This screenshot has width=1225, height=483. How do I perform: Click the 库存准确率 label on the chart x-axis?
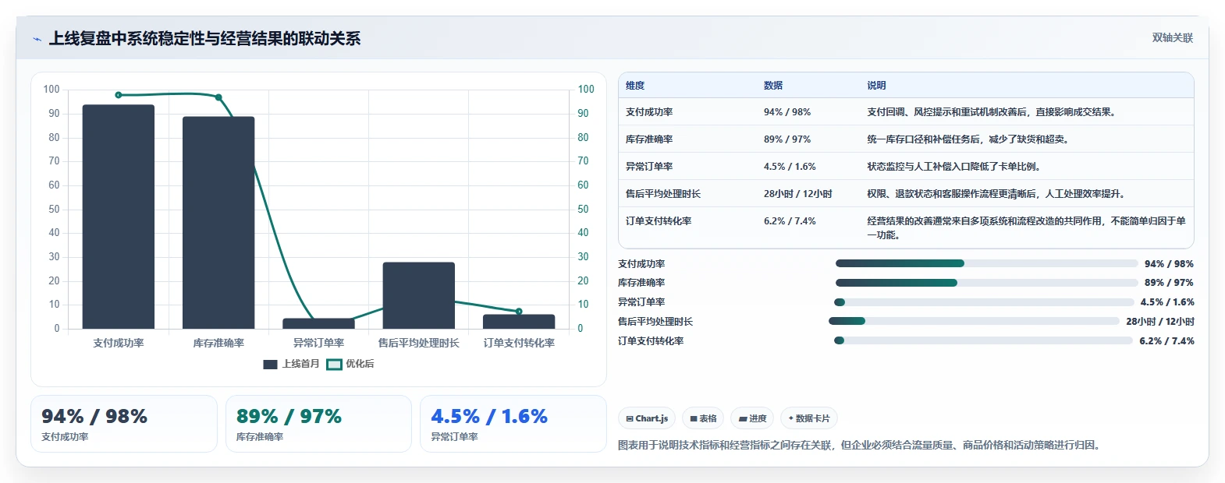218,343
